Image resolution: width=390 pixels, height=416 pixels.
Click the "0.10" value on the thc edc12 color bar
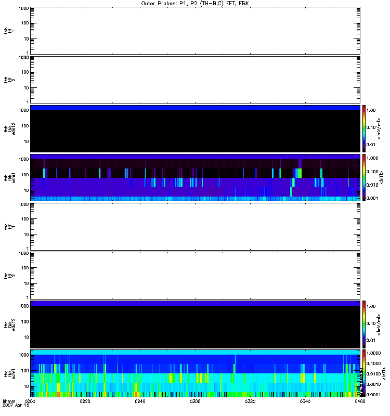[x=371, y=323]
